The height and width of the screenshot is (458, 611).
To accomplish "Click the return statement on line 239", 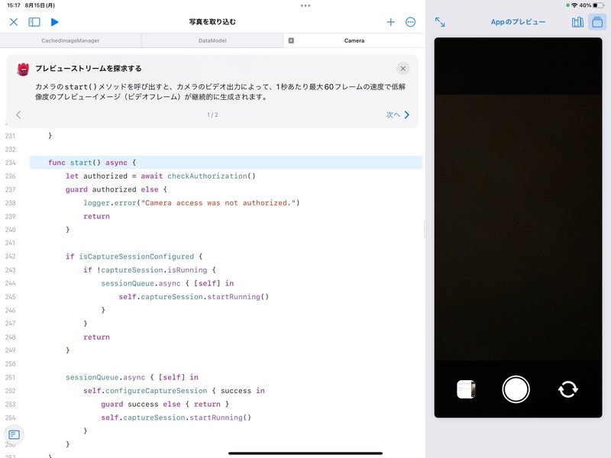I will coord(96,216).
